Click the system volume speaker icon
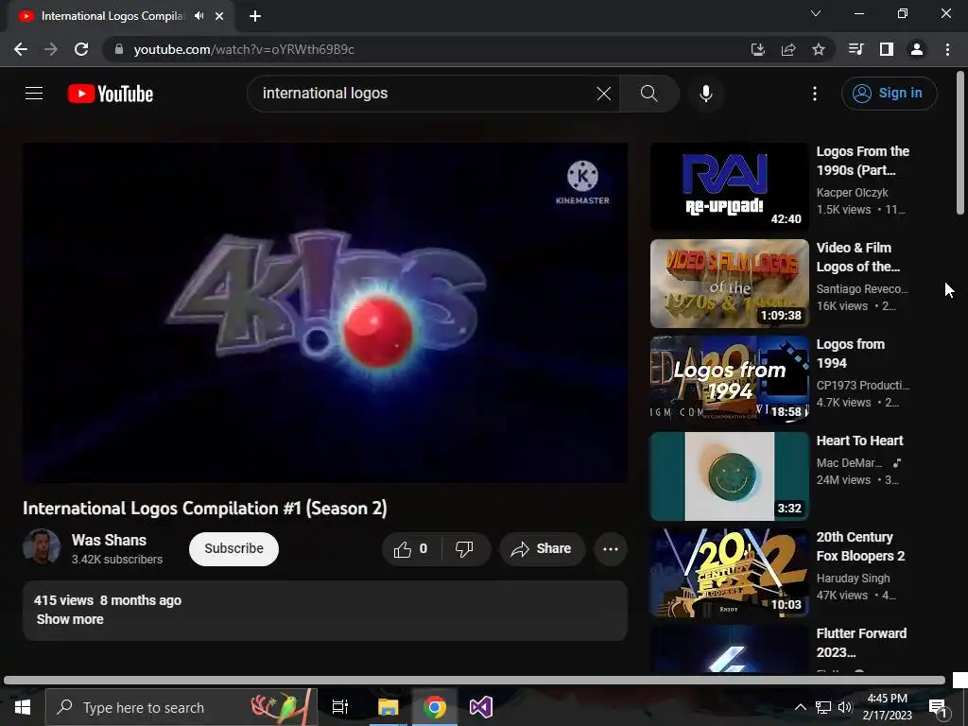This screenshot has height=726, width=968. coord(845,707)
